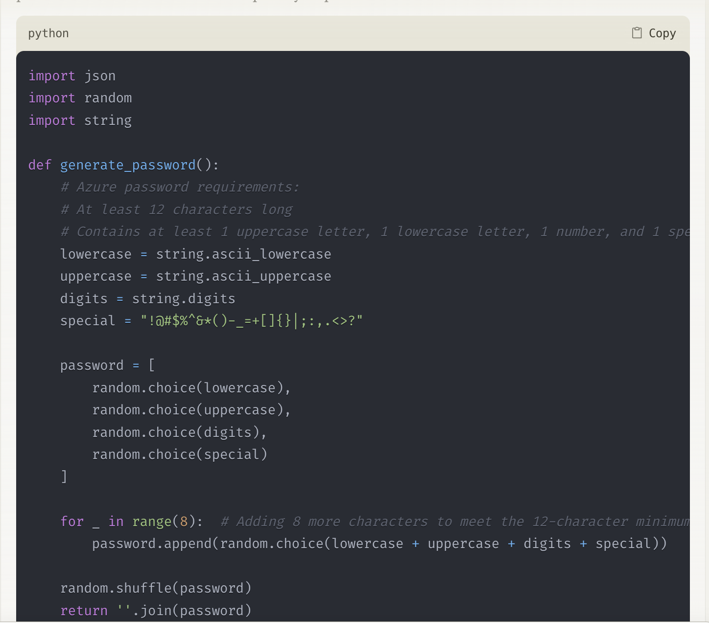Click string.ascii_uppercase in the code
The height and width of the screenshot is (623, 709).
[243, 276]
